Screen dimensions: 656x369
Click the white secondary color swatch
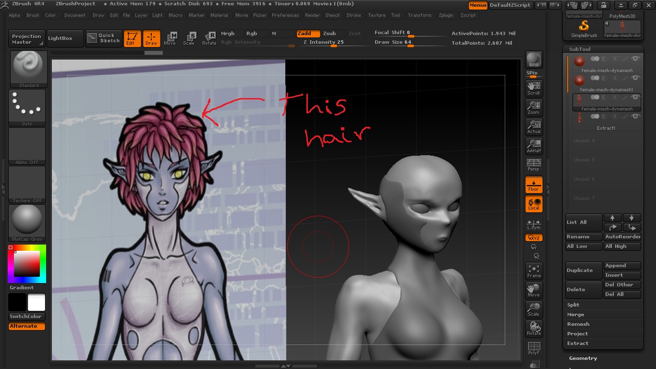click(36, 303)
